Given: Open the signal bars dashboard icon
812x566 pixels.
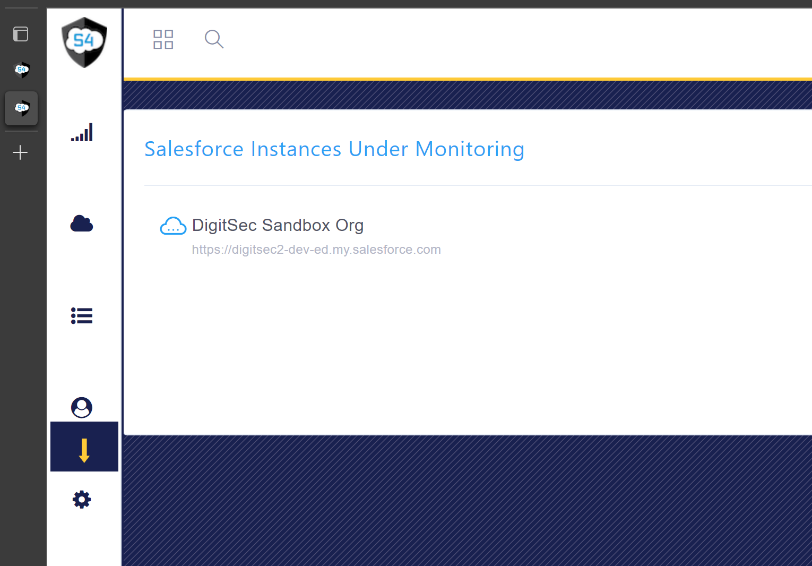Looking at the screenshot, I should (x=82, y=132).
